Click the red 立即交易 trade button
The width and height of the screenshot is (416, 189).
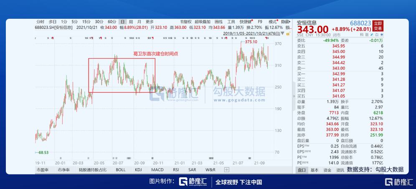(378, 26)
